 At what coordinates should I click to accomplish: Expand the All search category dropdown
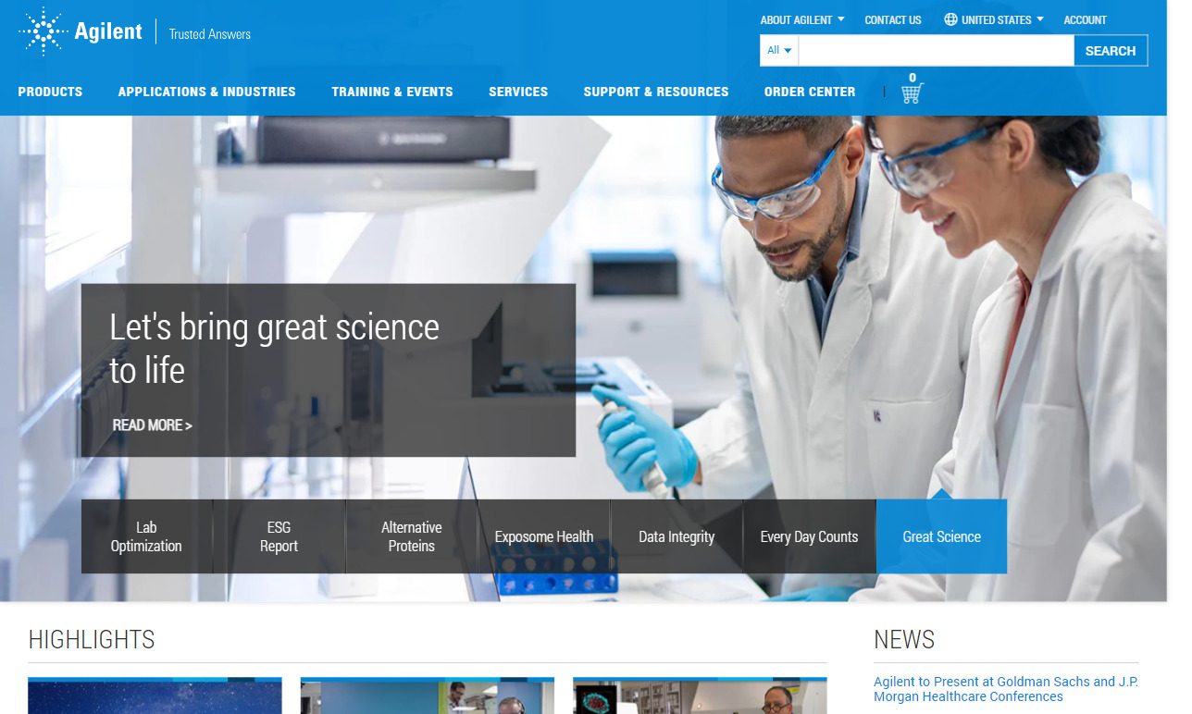click(779, 51)
